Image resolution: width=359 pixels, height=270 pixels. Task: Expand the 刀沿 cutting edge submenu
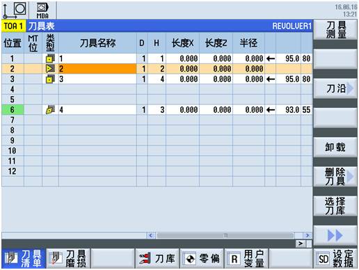coord(335,88)
